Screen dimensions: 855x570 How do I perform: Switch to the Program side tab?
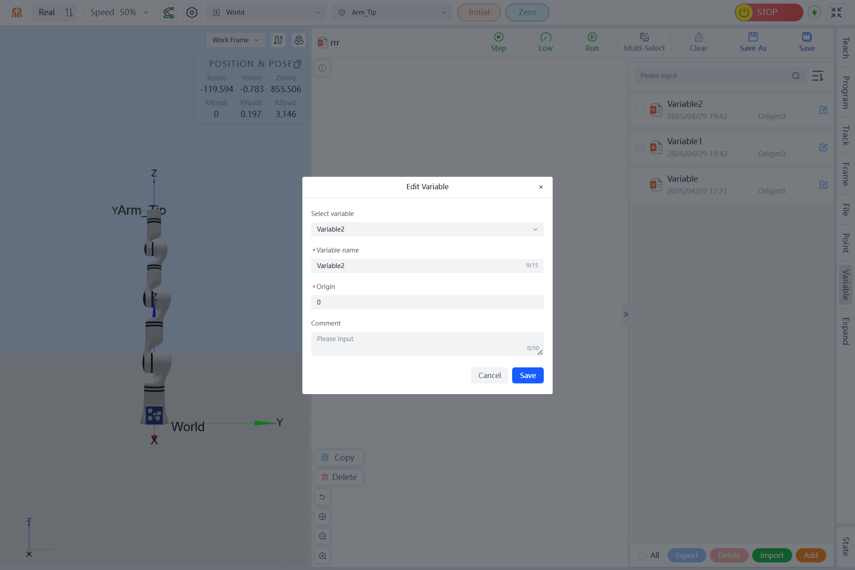coord(845,93)
